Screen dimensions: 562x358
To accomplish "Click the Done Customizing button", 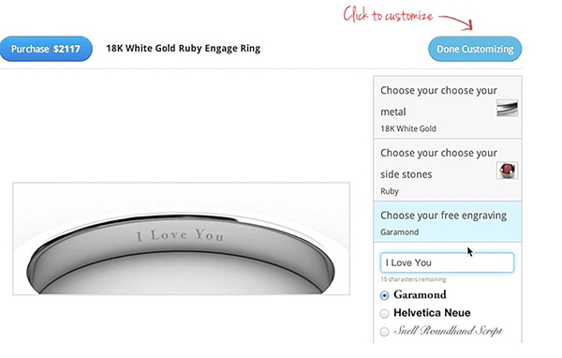I will pyautogui.click(x=475, y=49).
